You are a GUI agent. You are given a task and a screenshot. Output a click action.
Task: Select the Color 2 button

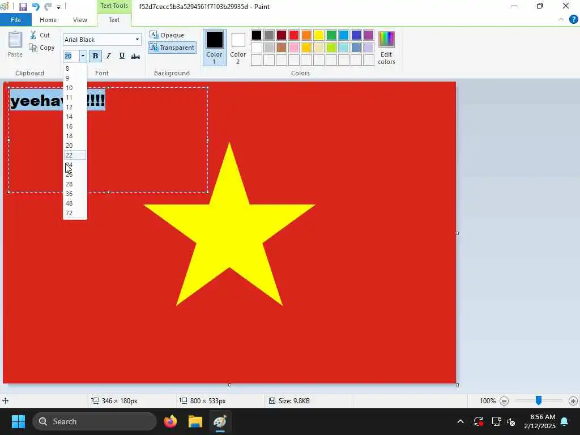click(238, 48)
